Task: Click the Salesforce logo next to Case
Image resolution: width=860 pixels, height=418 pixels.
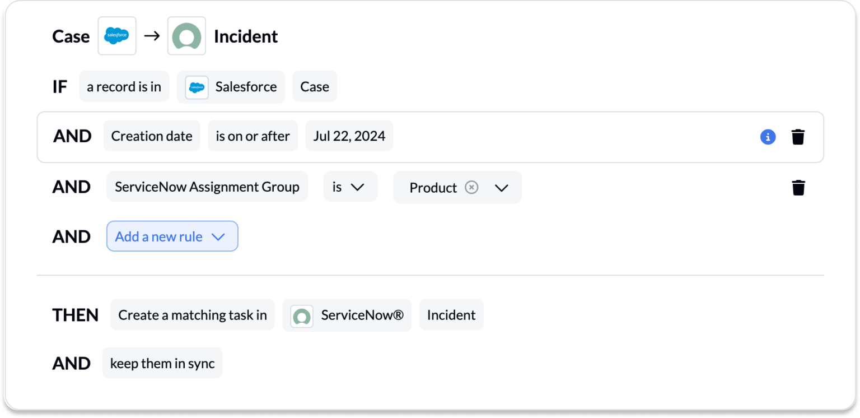Action: click(116, 35)
